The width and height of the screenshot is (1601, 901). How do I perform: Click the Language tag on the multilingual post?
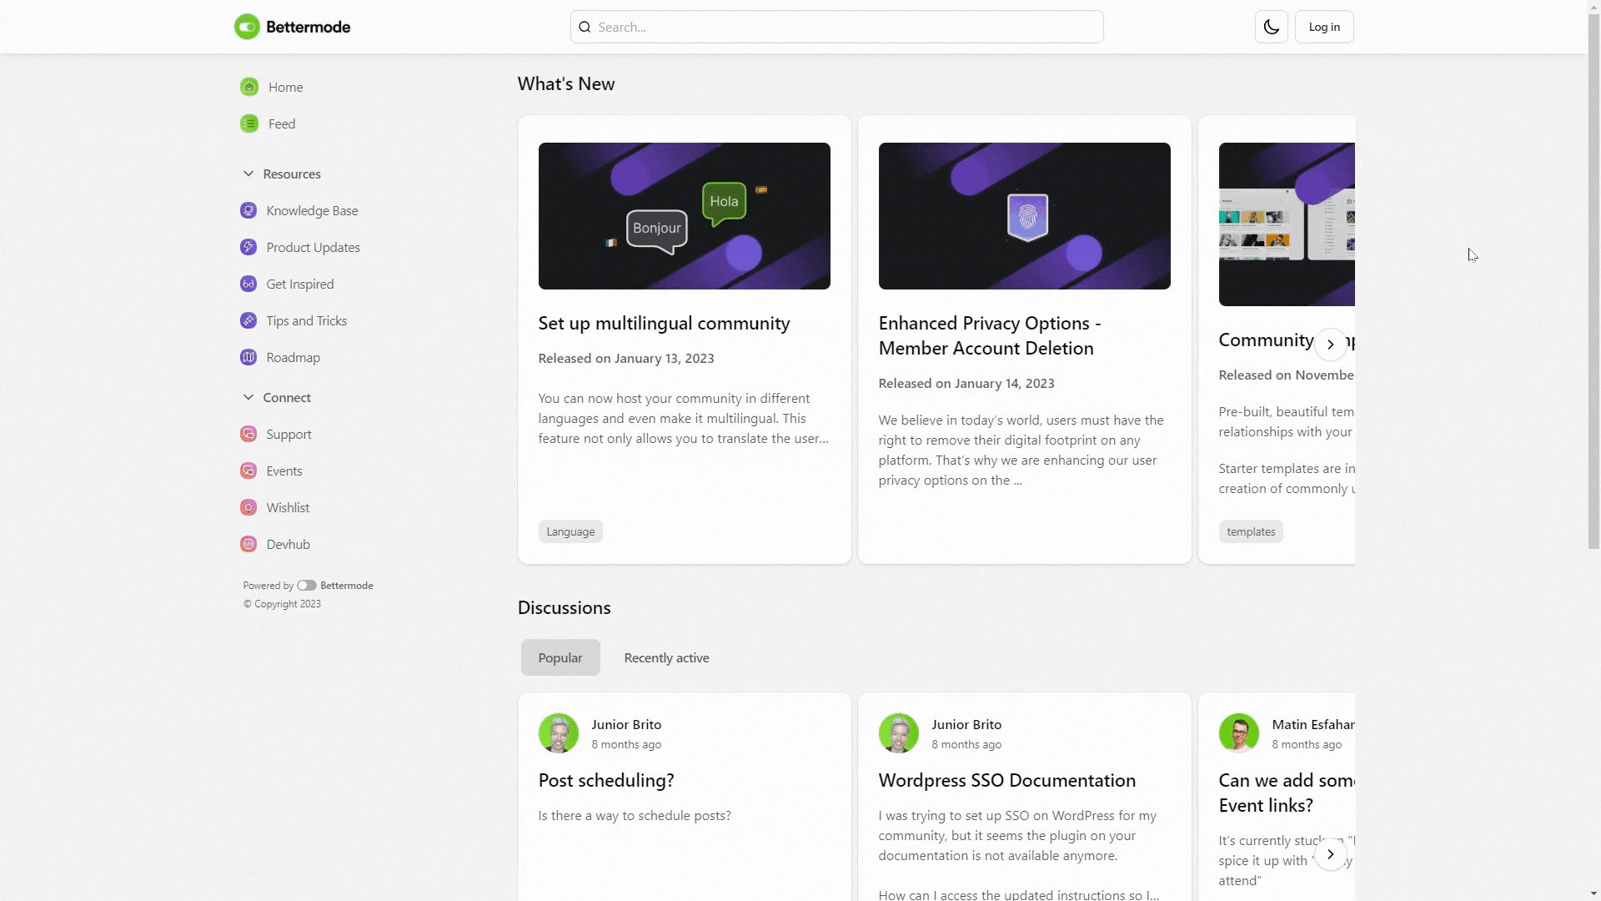[570, 531]
